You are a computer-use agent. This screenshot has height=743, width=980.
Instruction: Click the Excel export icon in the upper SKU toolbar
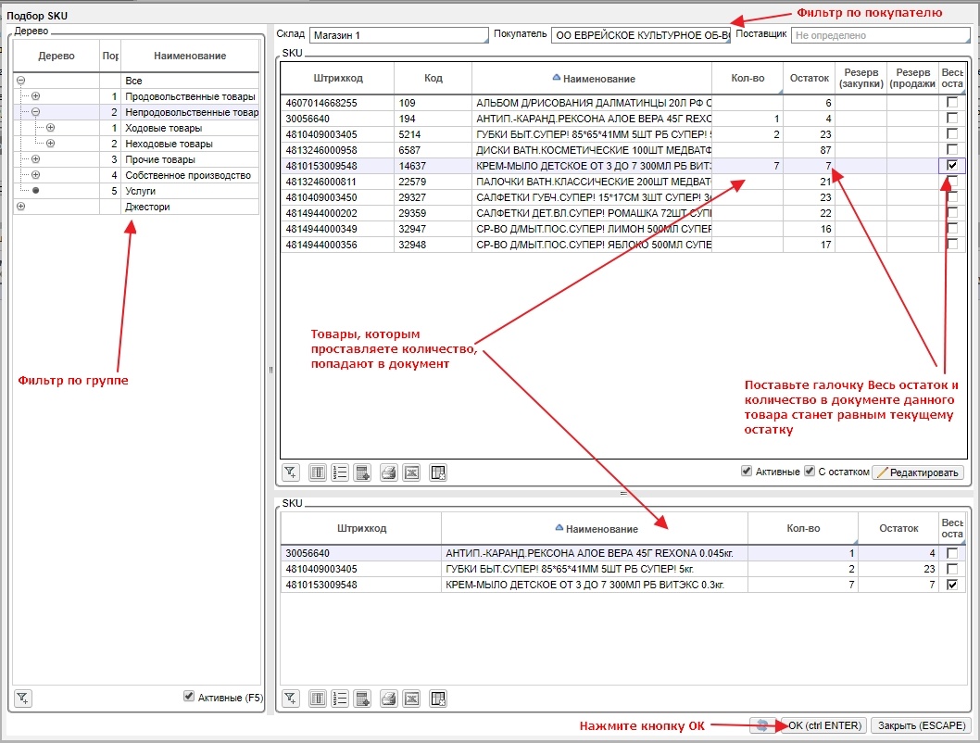[412, 472]
